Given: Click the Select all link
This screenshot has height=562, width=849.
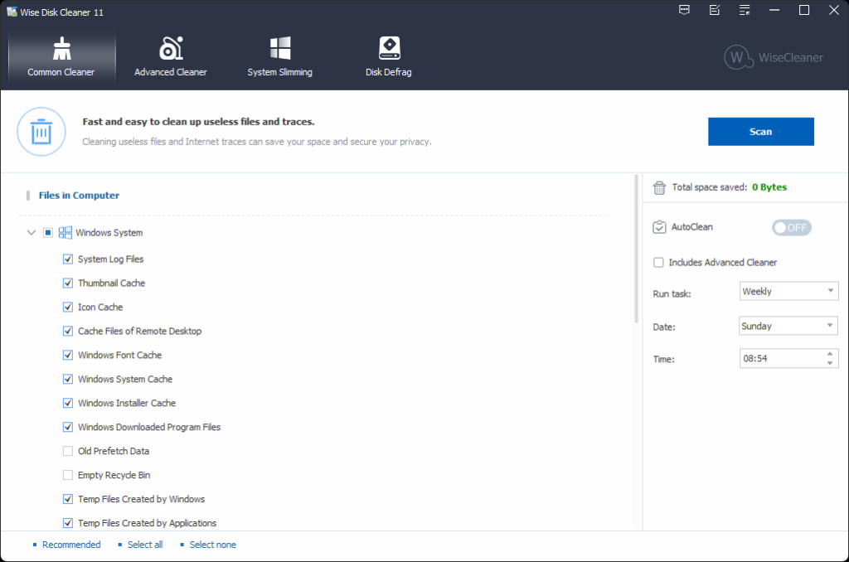Looking at the screenshot, I should coord(145,545).
